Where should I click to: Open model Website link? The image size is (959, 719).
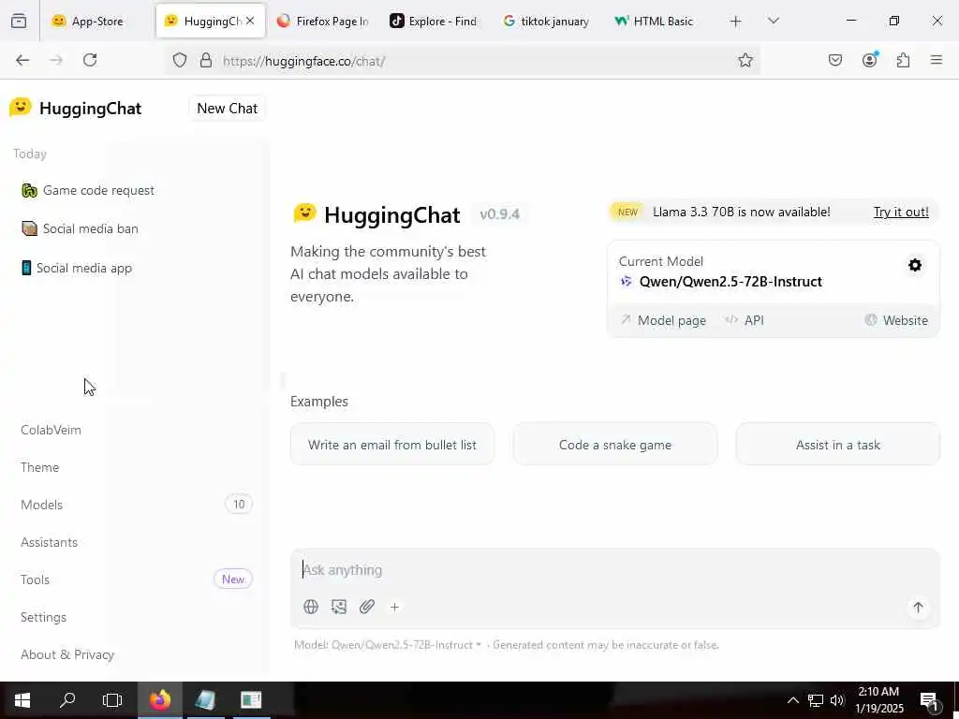tap(896, 320)
